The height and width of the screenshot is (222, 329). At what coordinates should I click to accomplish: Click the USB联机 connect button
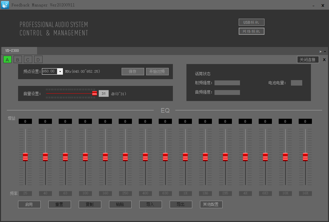(251, 22)
